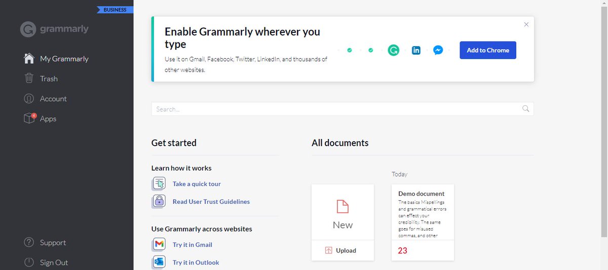The image size is (608, 270).
Task: Create a New document card
Action: click(343, 212)
